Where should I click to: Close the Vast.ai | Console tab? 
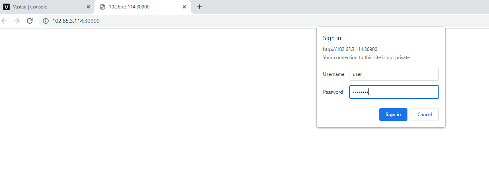[88, 7]
